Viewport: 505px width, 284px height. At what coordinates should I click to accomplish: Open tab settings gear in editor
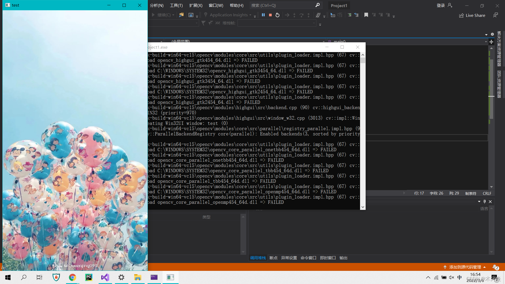pyautogui.click(x=492, y=34)
